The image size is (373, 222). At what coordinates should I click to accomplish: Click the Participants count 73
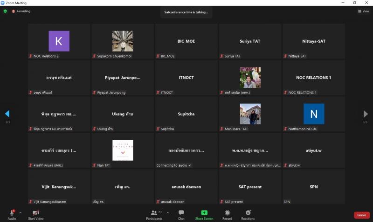[x=160, y=212]
